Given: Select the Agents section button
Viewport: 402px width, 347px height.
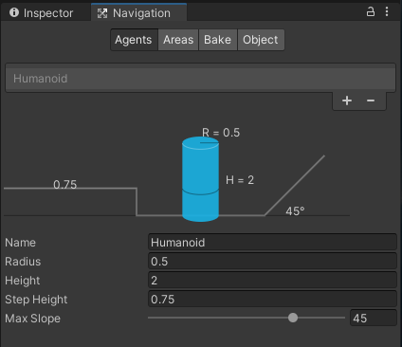Looking at the screenshot, I should pos(134,40).
